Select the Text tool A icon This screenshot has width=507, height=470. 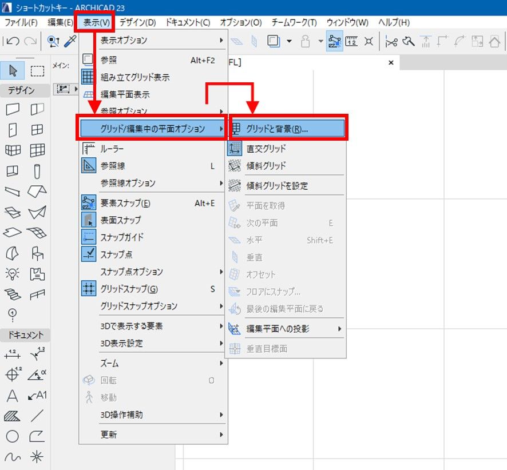[13, 396]
